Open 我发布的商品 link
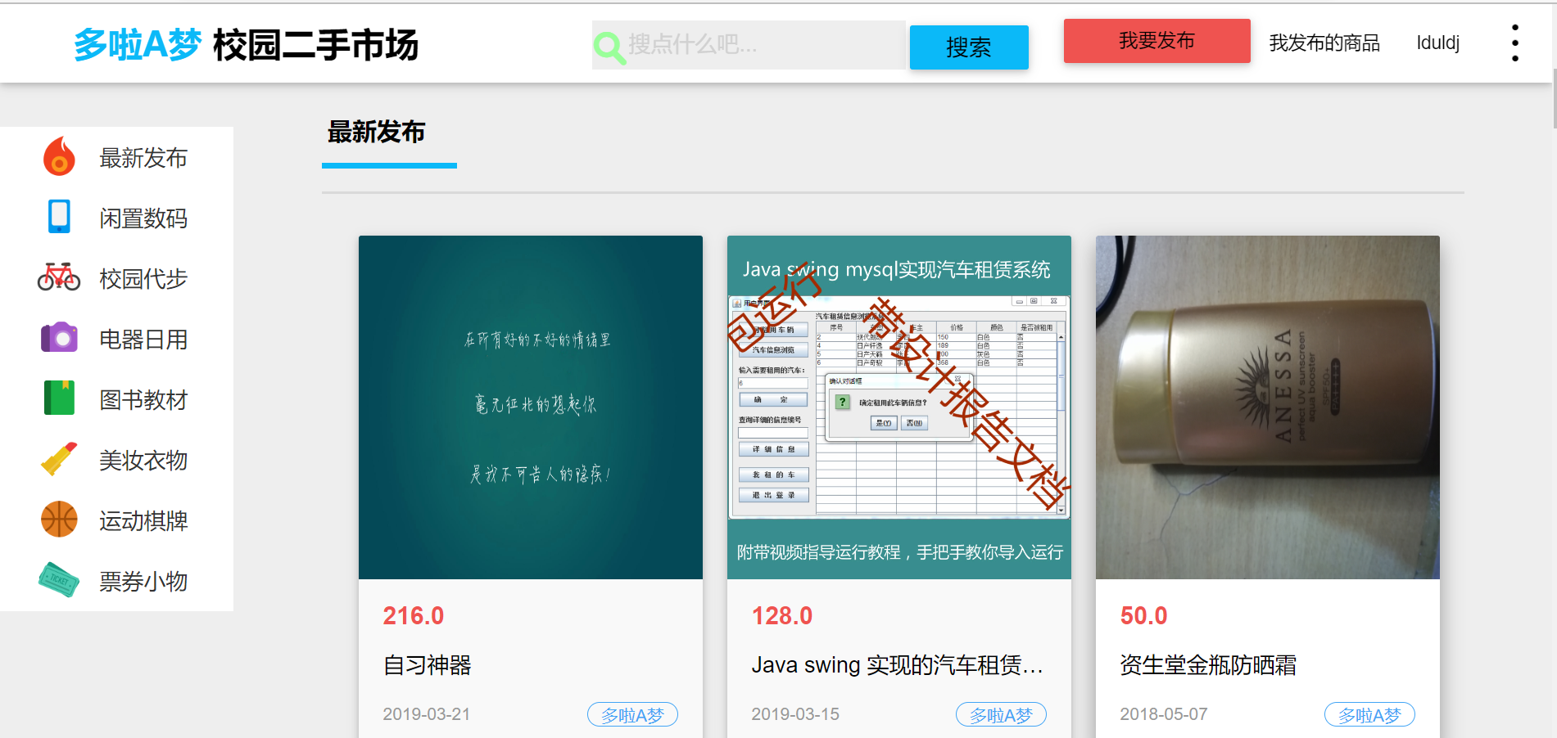Viewport: 1557px width, 738px height. pos(1324,43)
